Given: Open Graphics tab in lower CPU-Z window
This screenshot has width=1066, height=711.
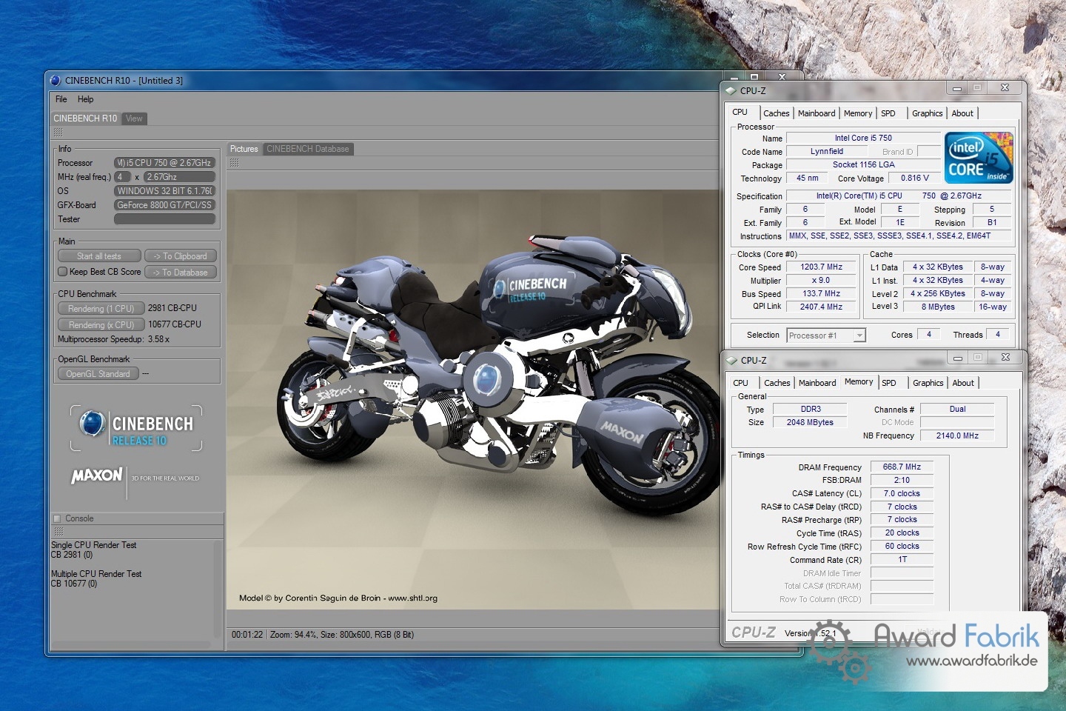Looking at the screenshot, I should (x=928, y=383).
